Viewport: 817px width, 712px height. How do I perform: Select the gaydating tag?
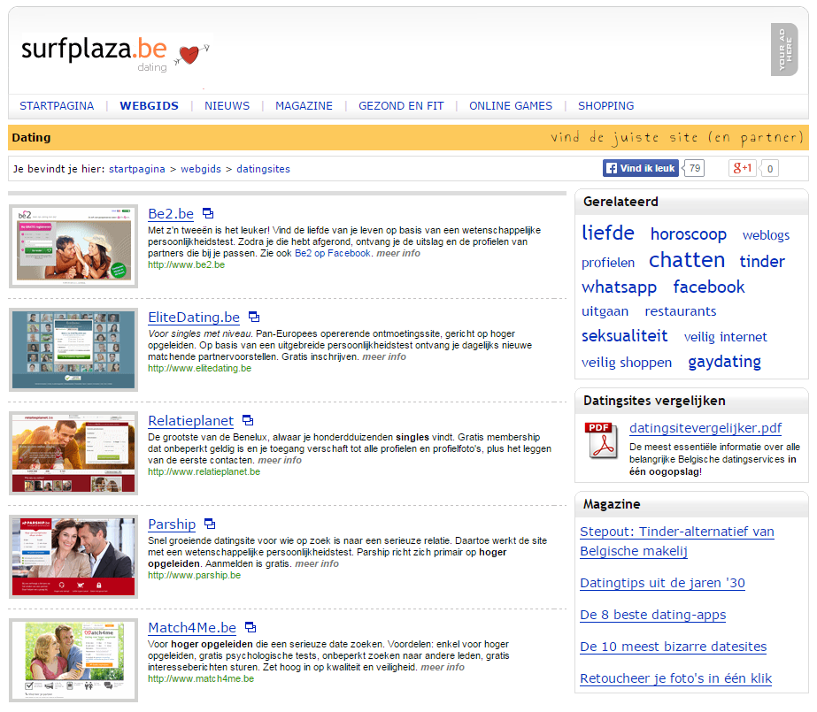(724, 363)
